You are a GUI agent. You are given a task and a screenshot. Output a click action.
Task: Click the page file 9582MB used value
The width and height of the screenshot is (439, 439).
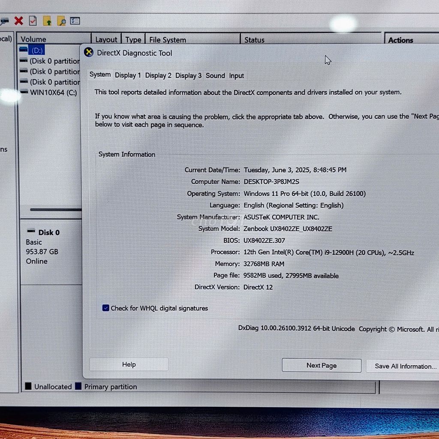pyautogui.click(x=291, y=276)
